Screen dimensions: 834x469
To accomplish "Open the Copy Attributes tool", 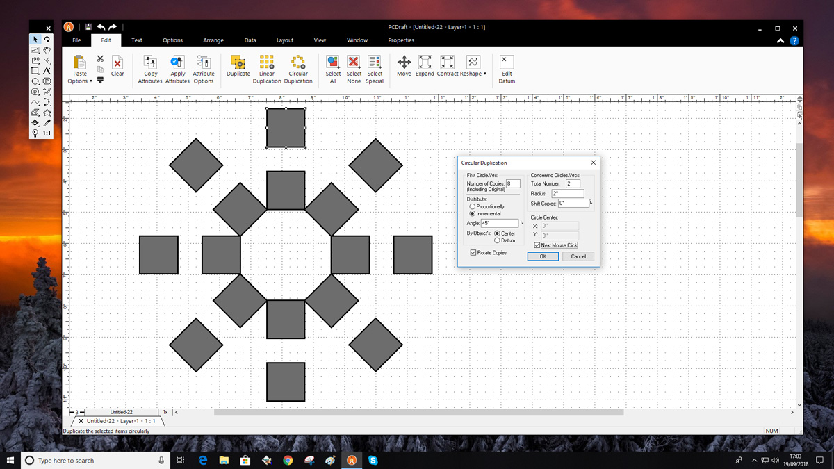I will coord(150,67).
